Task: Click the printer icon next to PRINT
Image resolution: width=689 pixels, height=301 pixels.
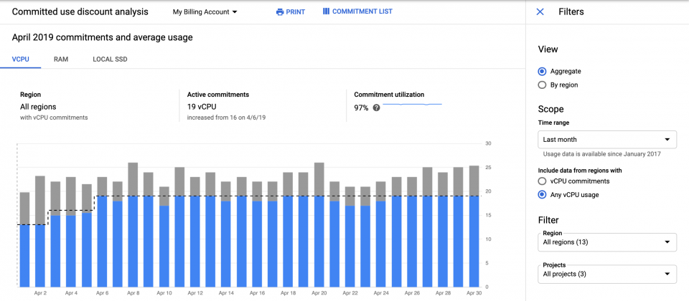Action: pyautogui.click(x=279, y=12)
